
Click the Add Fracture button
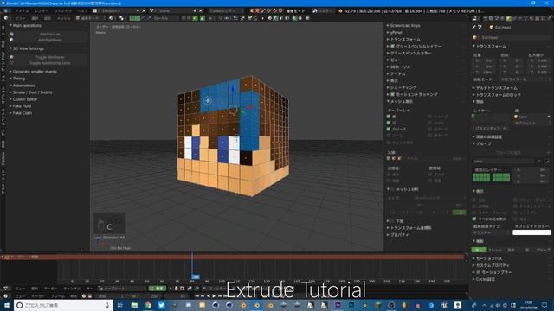pos(49,35)
